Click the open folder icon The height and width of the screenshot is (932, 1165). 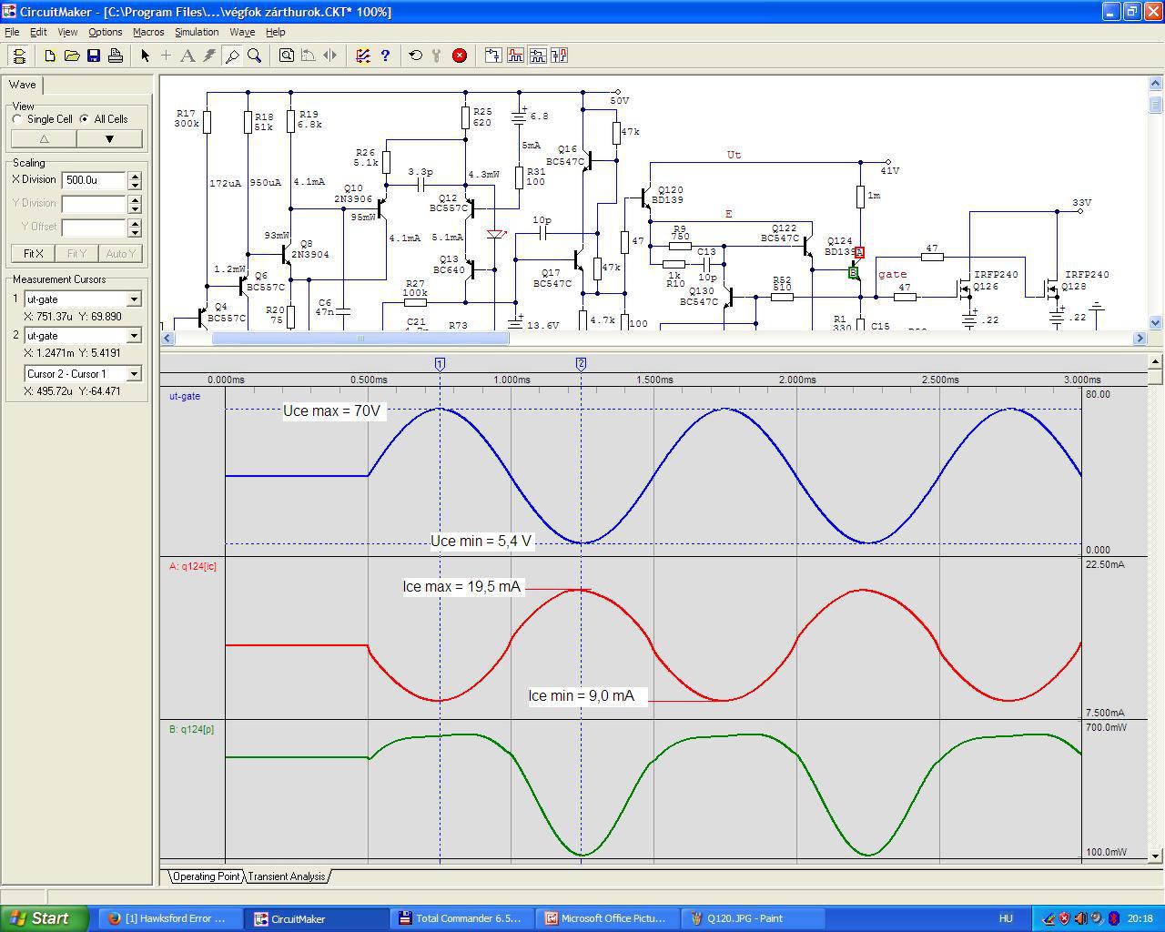(x=72, y=56)
